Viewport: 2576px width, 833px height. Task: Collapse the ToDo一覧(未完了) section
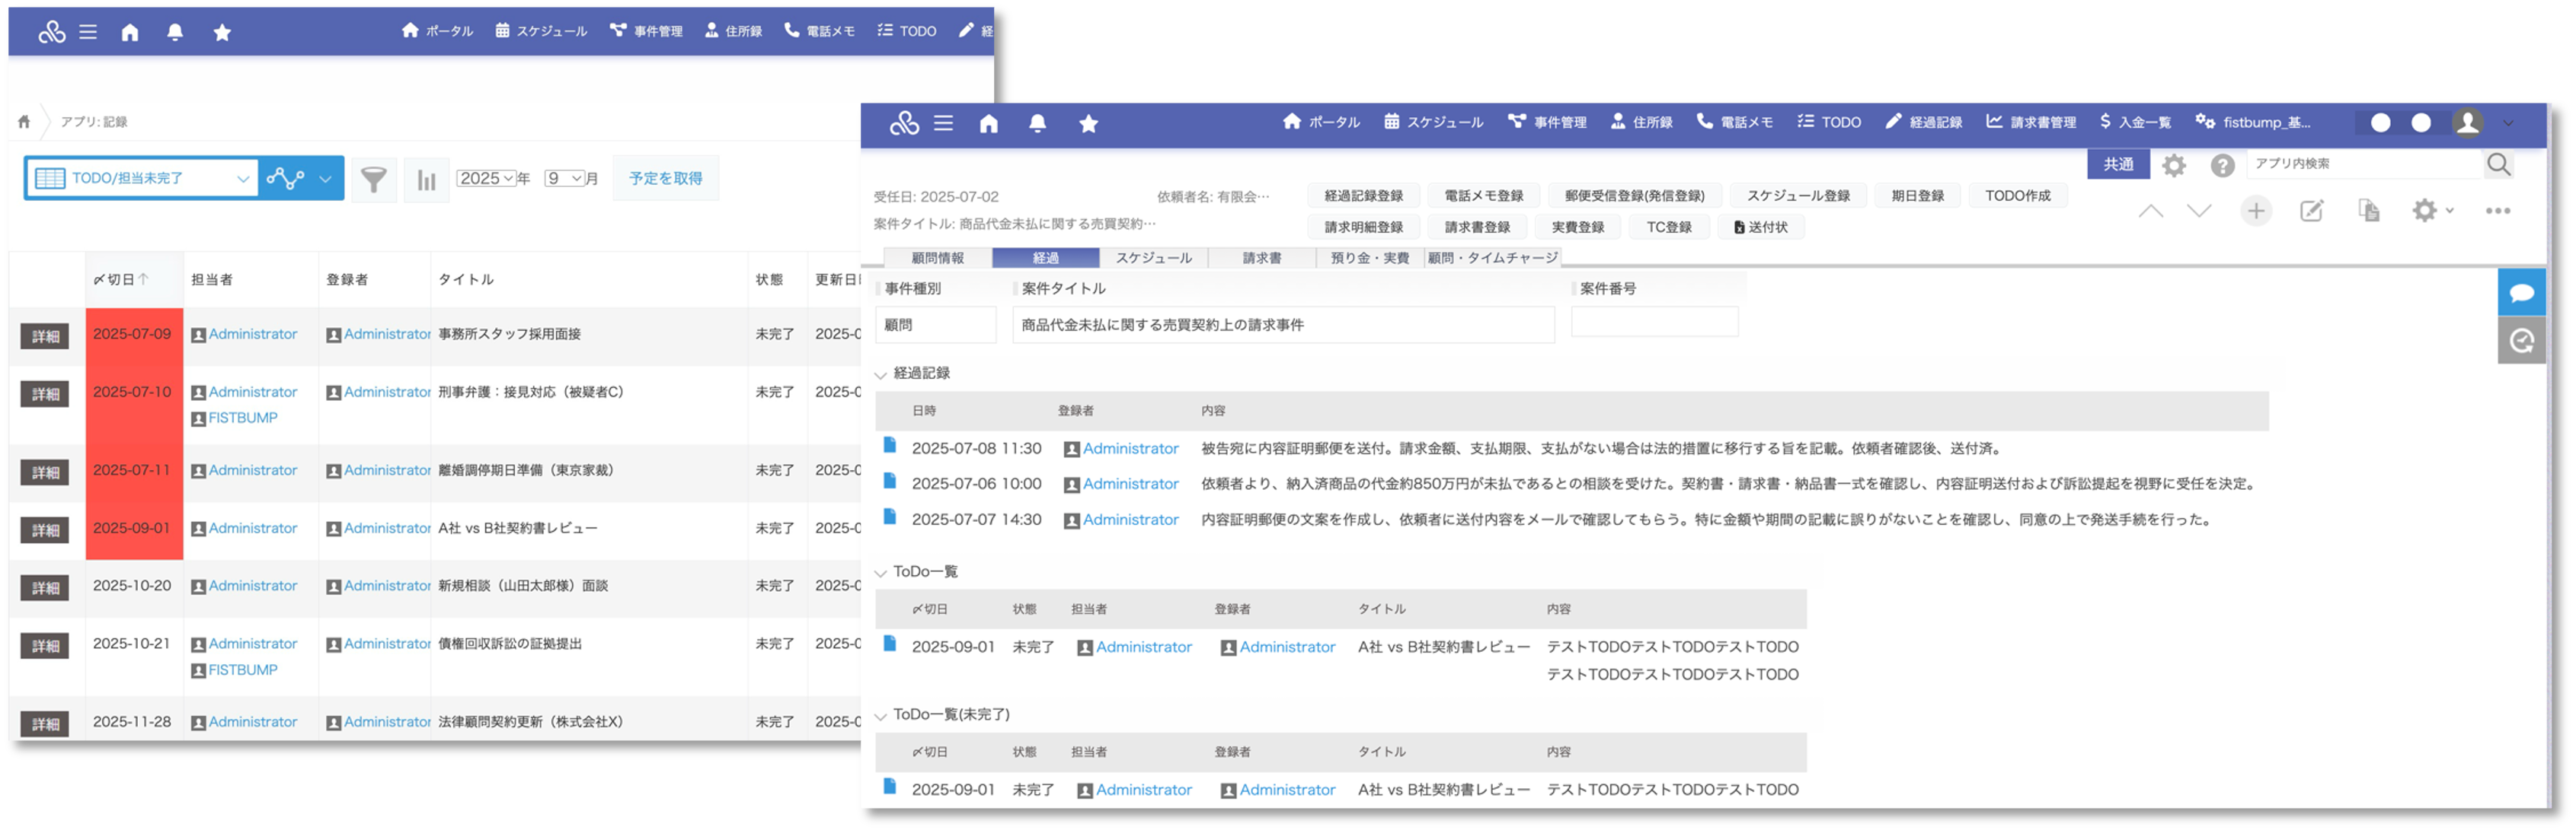coord(881,716)
